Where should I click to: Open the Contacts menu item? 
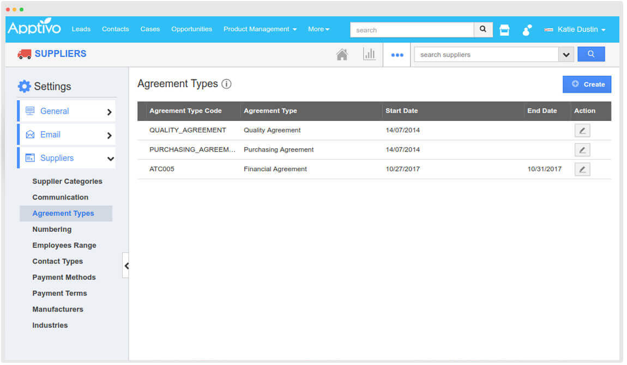tap(115, 29)
